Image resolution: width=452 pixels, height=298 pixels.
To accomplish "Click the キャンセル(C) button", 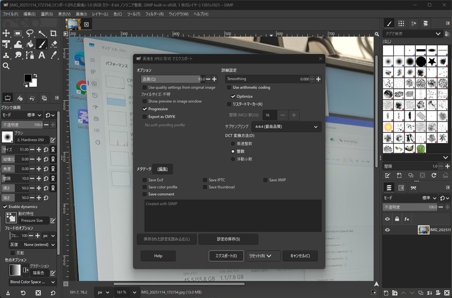I will pyautogui.click(x=300, y=256).
